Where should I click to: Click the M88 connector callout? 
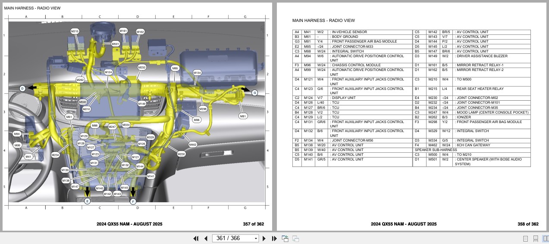click(x=95, y=125)
